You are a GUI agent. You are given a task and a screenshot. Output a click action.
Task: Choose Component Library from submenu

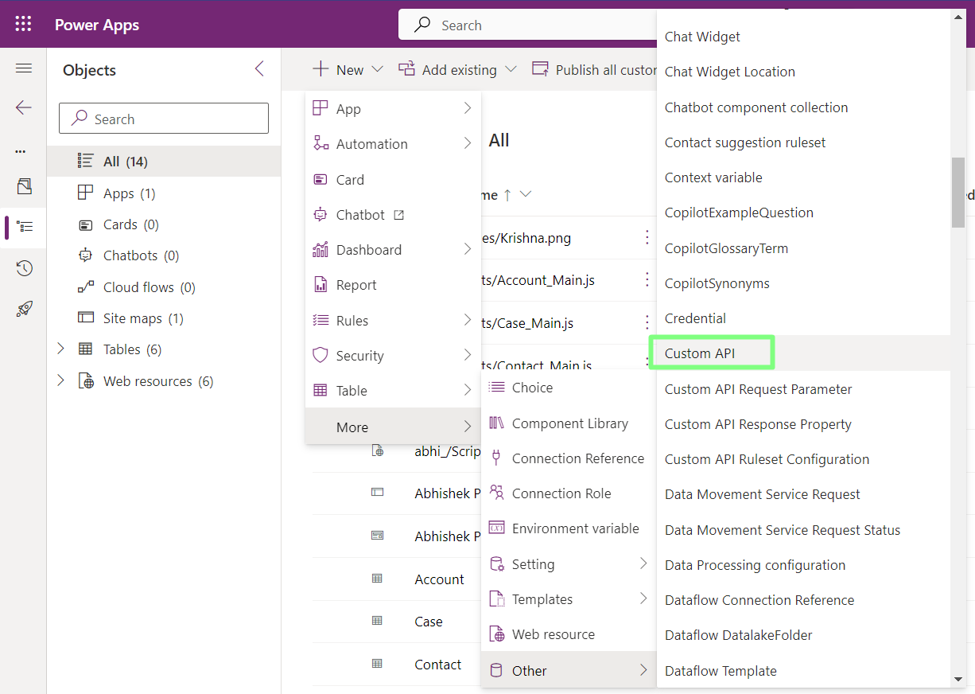pos(569,423)
